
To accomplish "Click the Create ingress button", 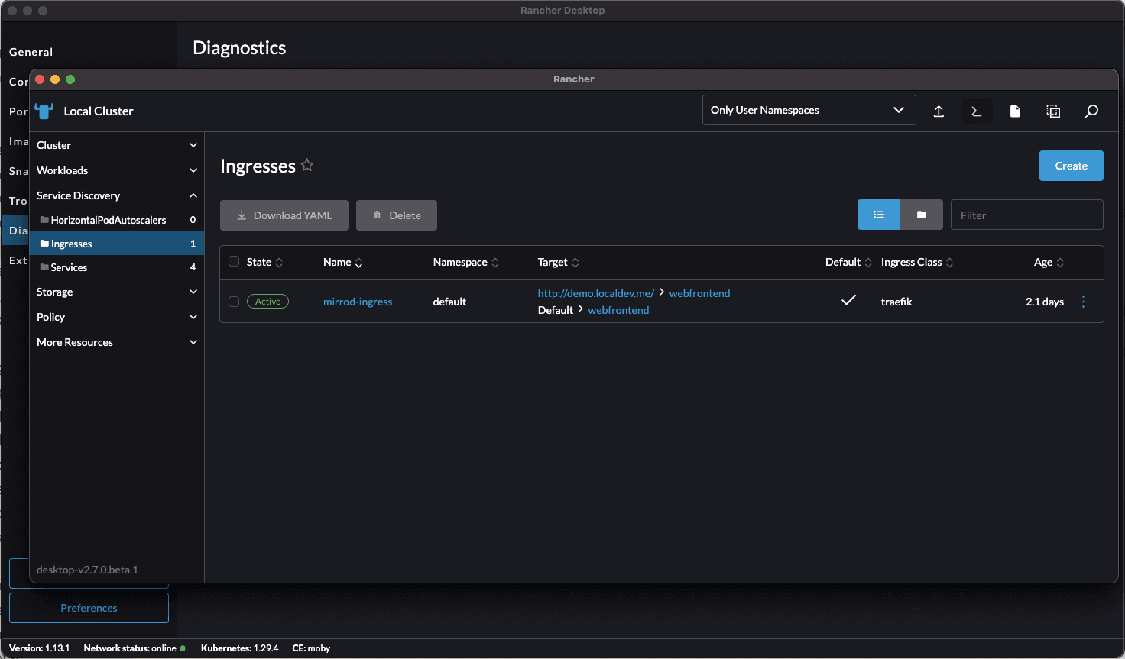I will [1071, 166].
